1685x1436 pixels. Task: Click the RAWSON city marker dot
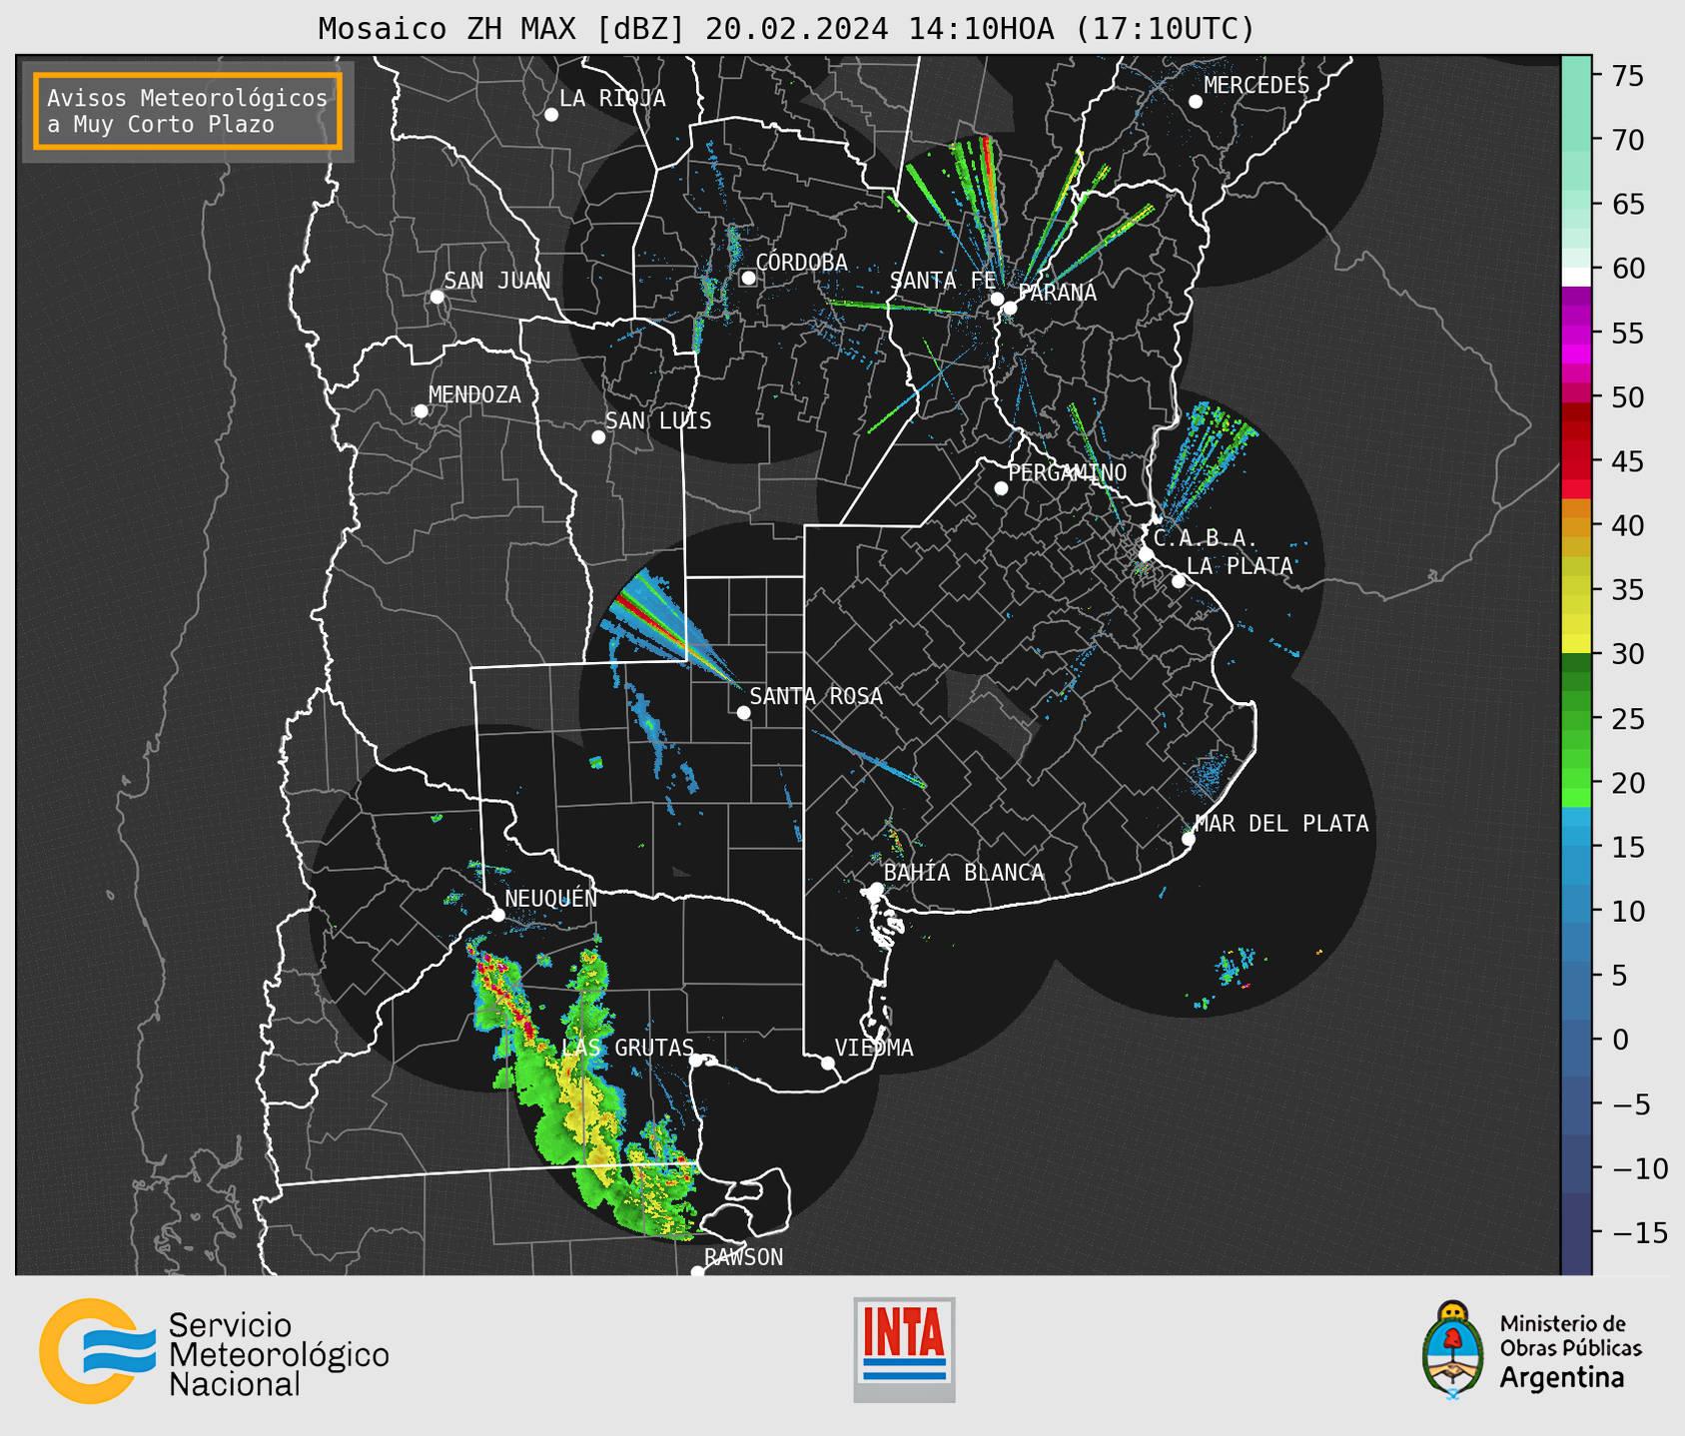click(x=697, y=1272)
